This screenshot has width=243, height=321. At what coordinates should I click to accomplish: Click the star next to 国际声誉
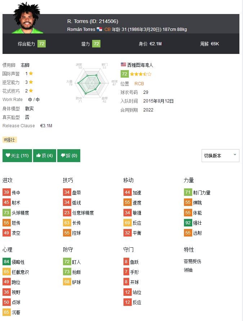click(x=31, y=73)
